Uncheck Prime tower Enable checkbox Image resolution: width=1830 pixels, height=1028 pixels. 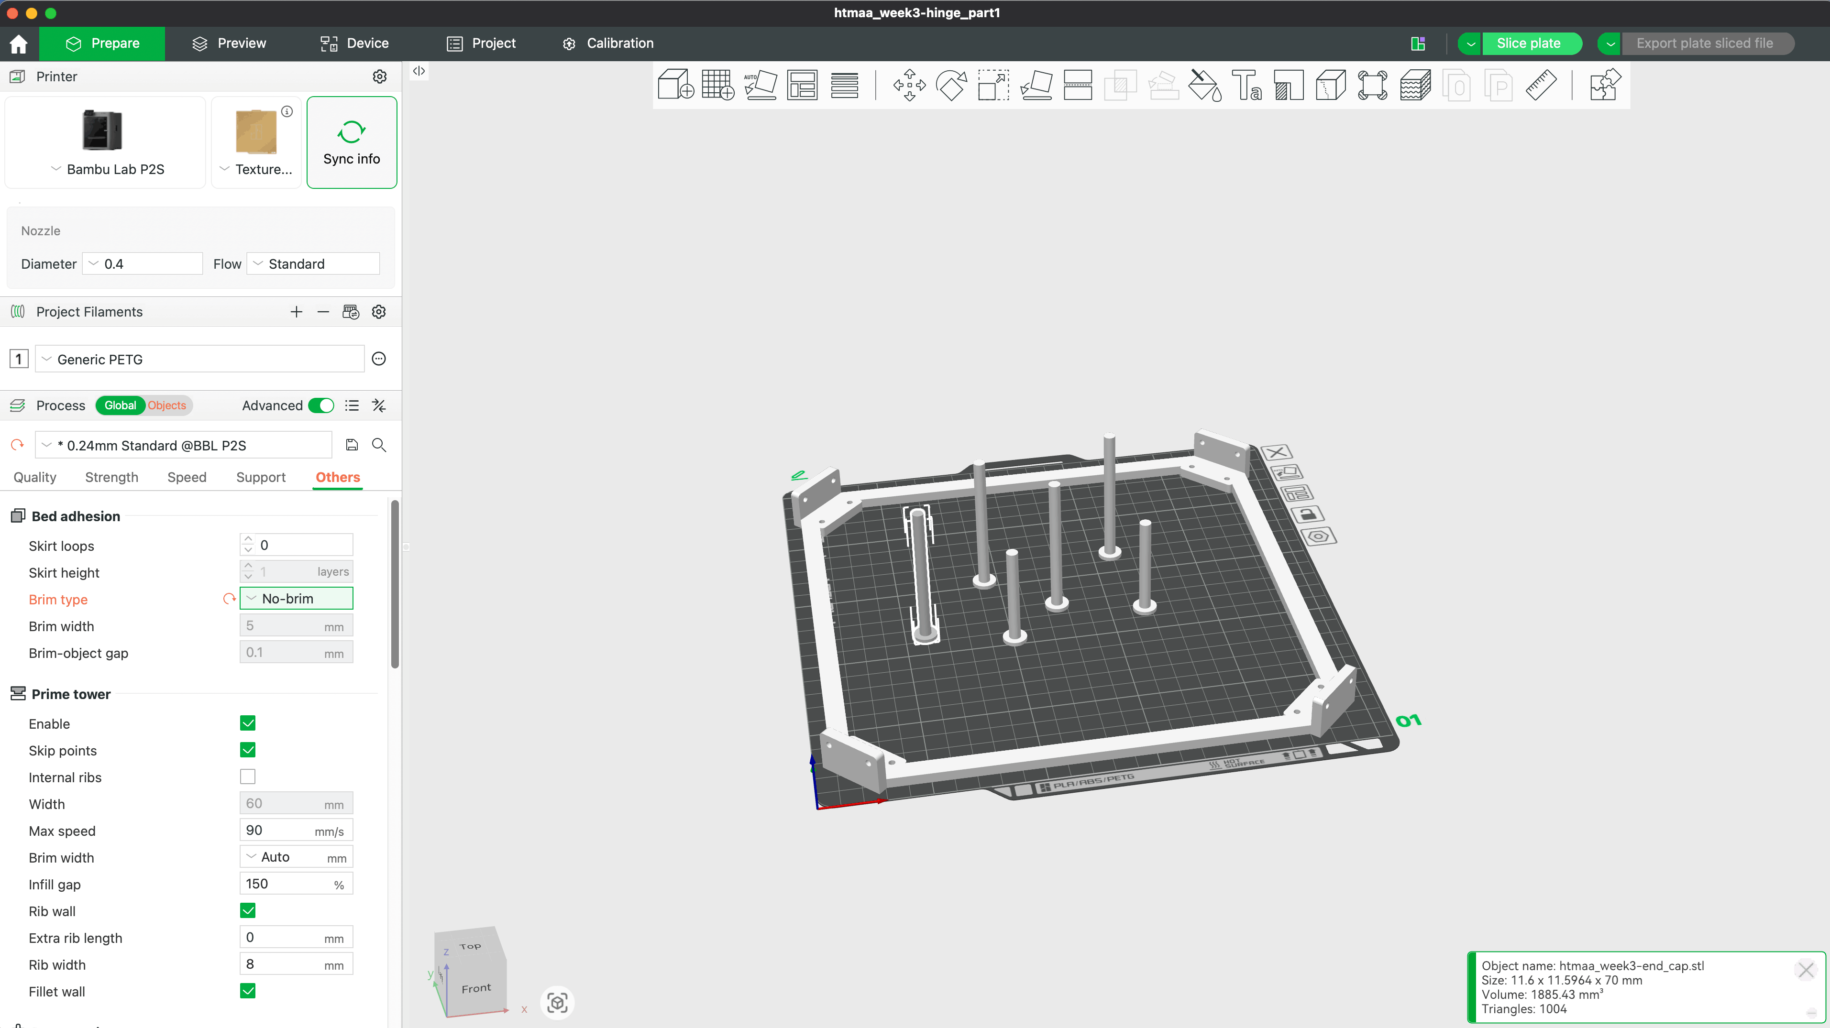(248, 723)
